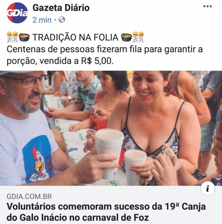The height and width of the screenshot is (224, 222).
Task: Click the left stew pot emoji
Action: [x=24, y=37]
